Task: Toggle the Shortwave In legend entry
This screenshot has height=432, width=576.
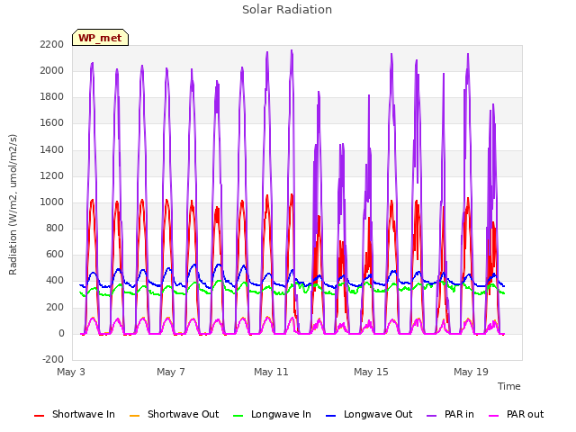Action: point(75,414)
